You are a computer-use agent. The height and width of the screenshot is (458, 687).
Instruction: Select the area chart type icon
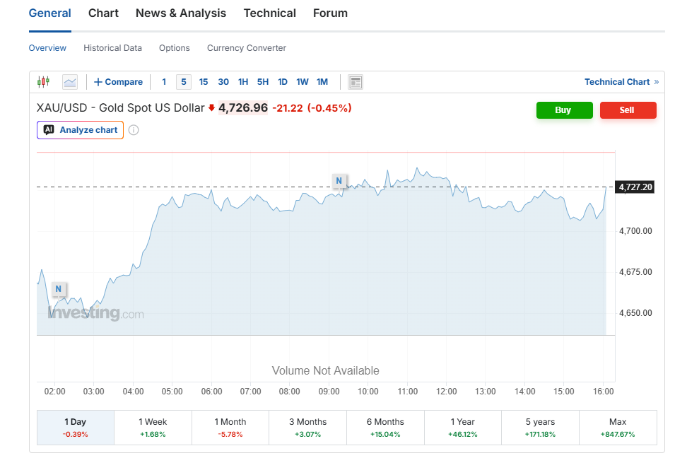pos(70,82)
